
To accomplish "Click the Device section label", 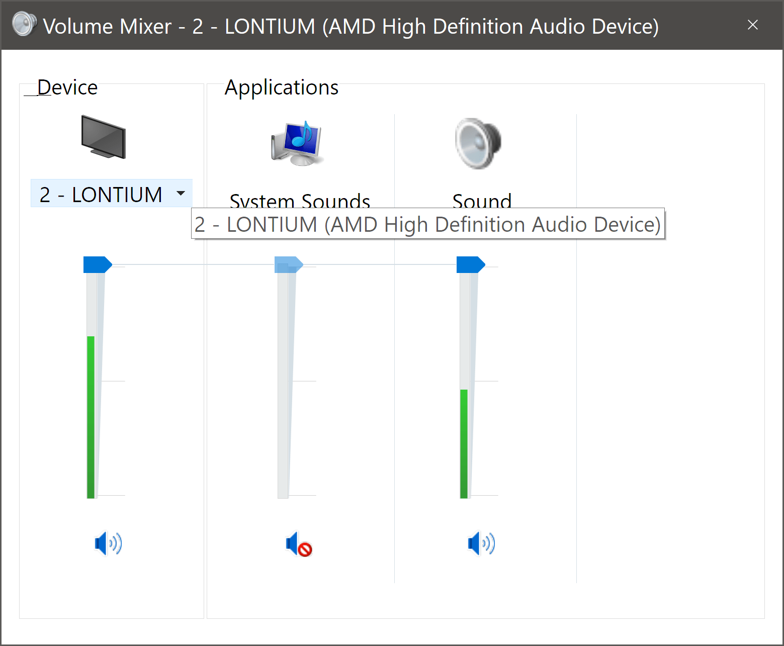I will 67,87.
